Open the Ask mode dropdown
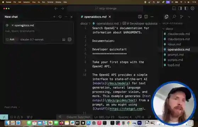The height and width of the screenshot is (127, 198). pos(11,40)
